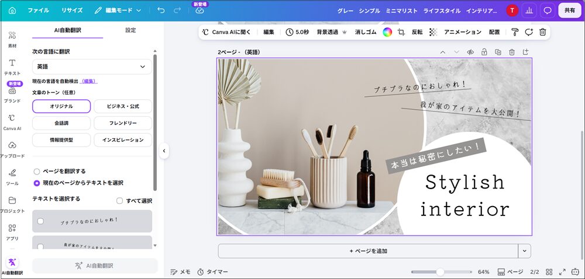Viewport: 585px width, 279px height.
Task: Open the rainbow color picker swatch
Action: (387, 32)
